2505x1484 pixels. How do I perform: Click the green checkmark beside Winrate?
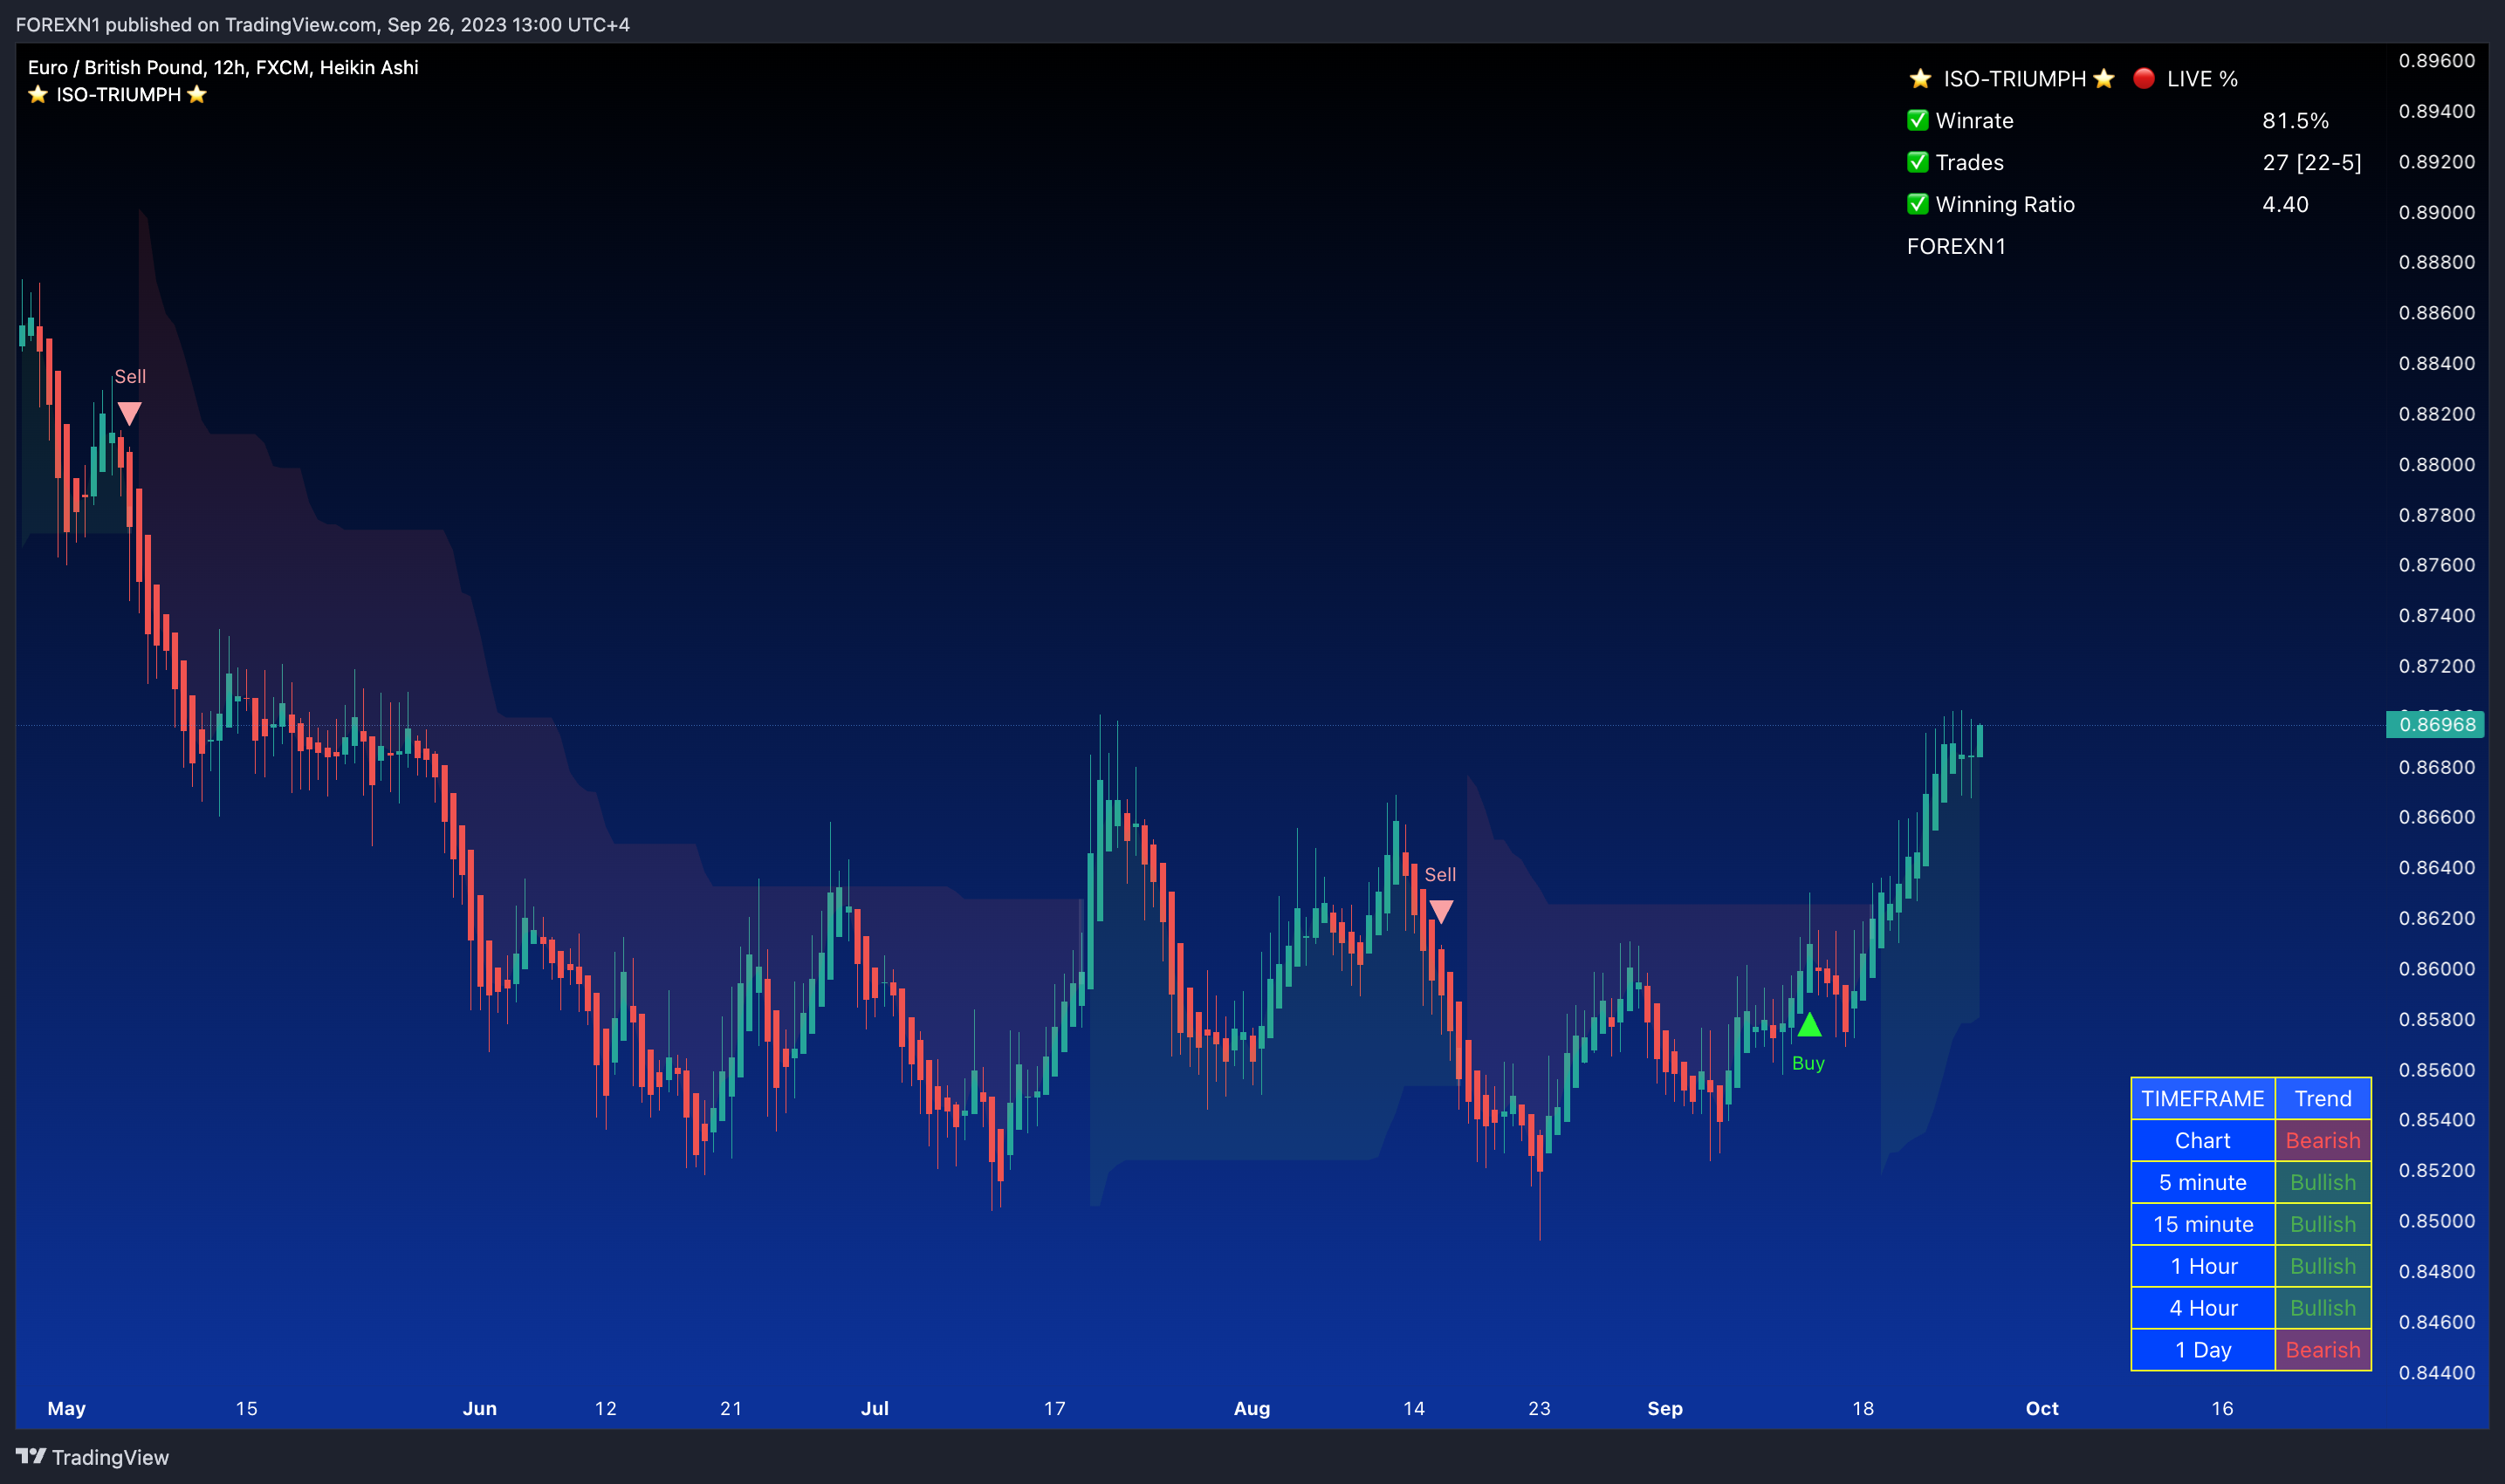point(1918,120)
